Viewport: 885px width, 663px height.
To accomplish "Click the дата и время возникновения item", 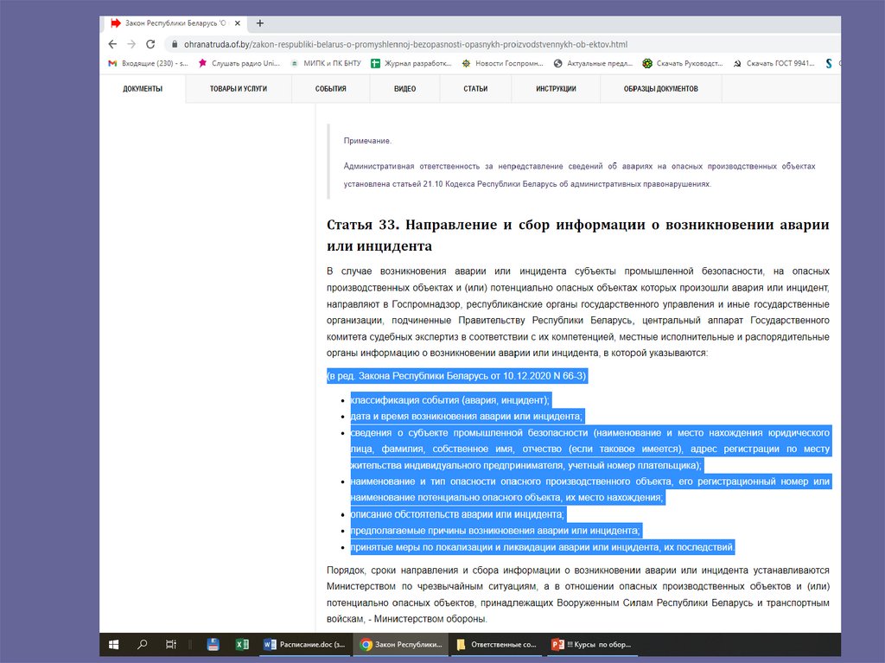I will [x=467, y=416].
